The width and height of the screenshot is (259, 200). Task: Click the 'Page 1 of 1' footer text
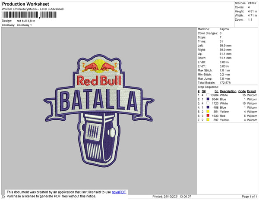pyautogui.click(x=250, y=197)
